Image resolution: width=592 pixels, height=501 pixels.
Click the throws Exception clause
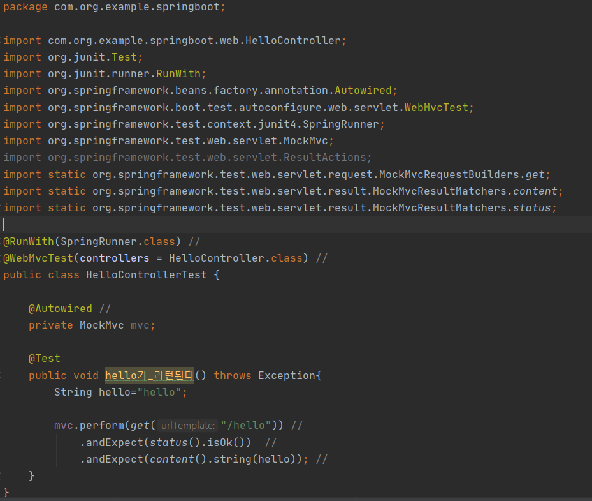coord(266,375)
